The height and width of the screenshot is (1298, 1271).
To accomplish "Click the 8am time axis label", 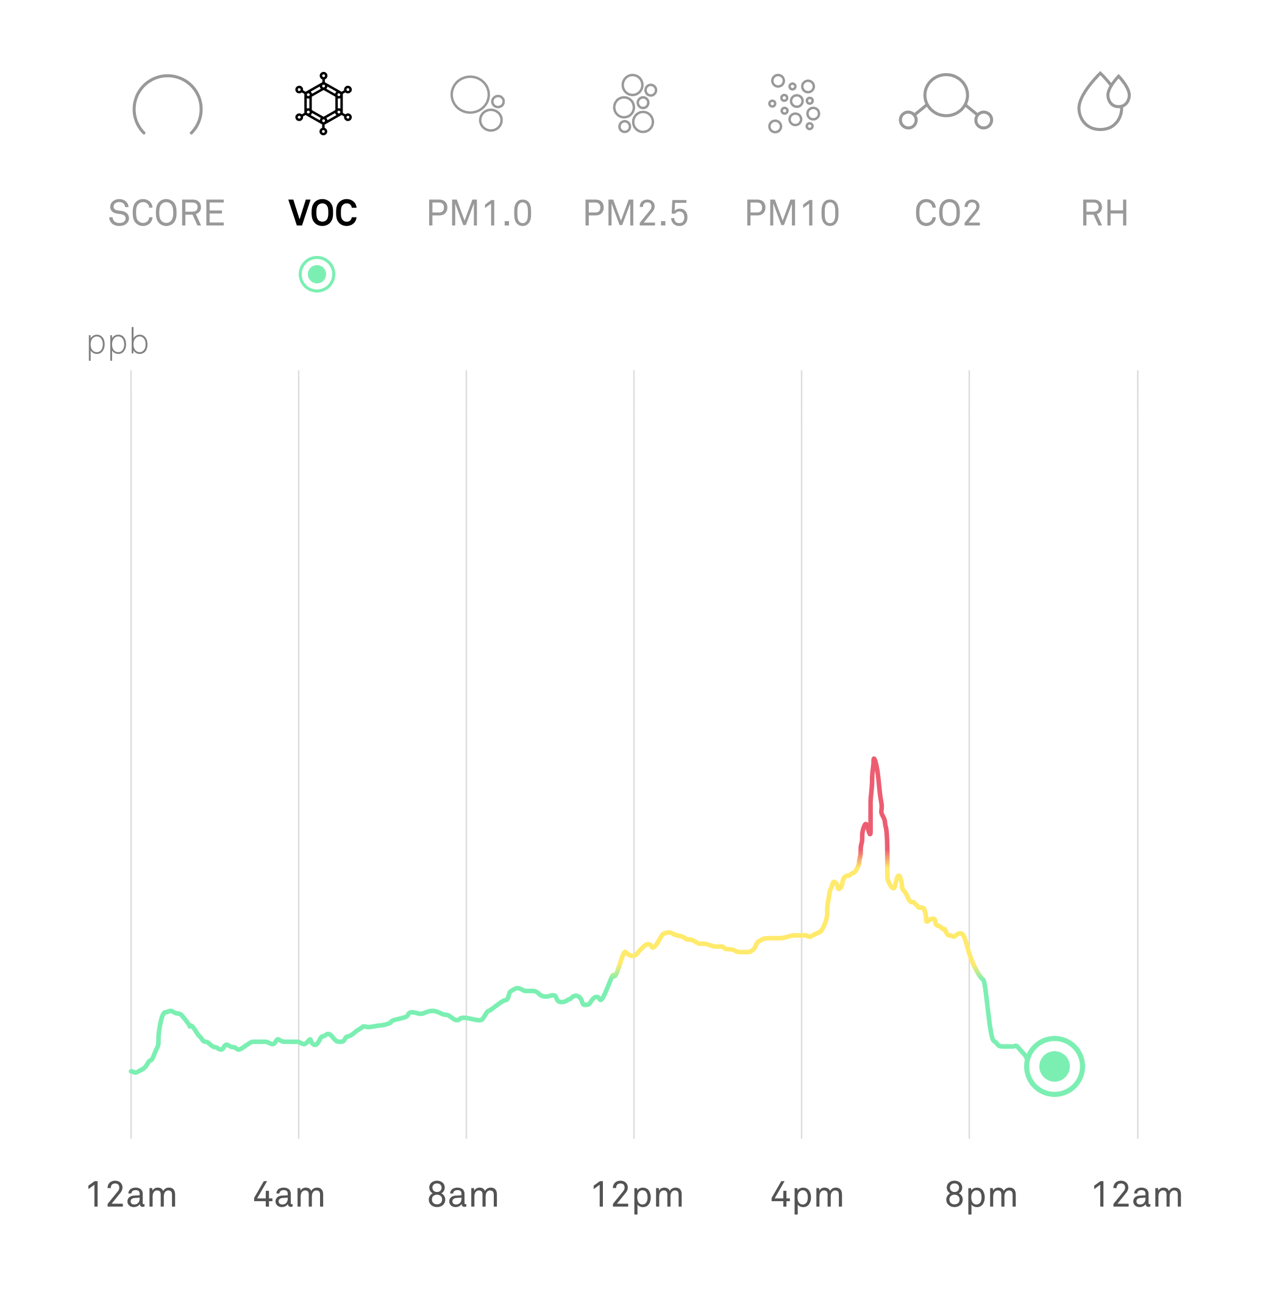I will pyautogui.click(x=463, y=1194).
